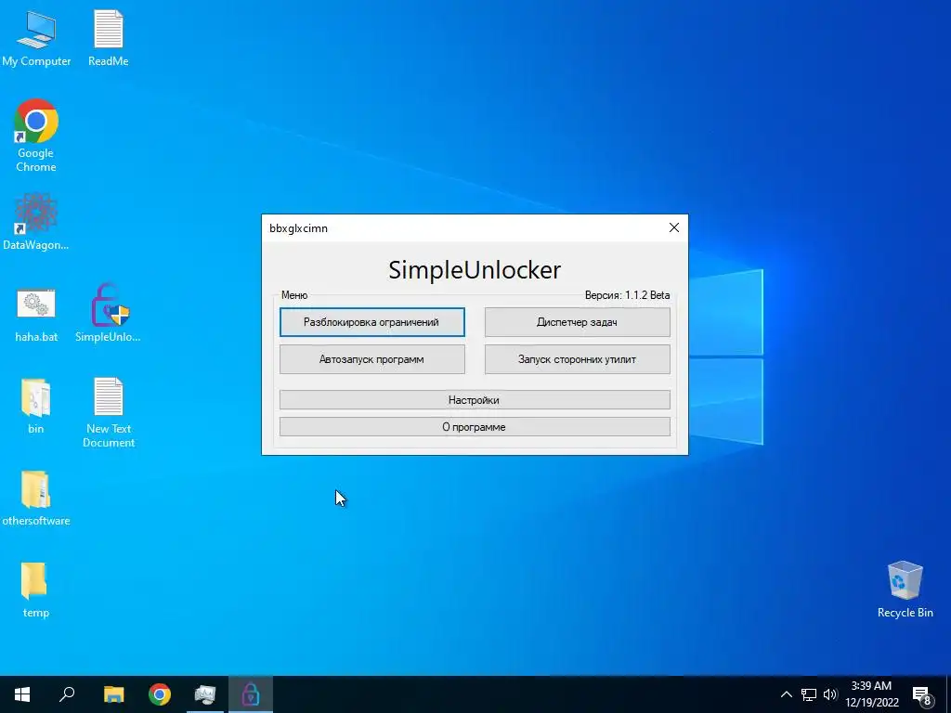Open О программе window

[475, 426]
